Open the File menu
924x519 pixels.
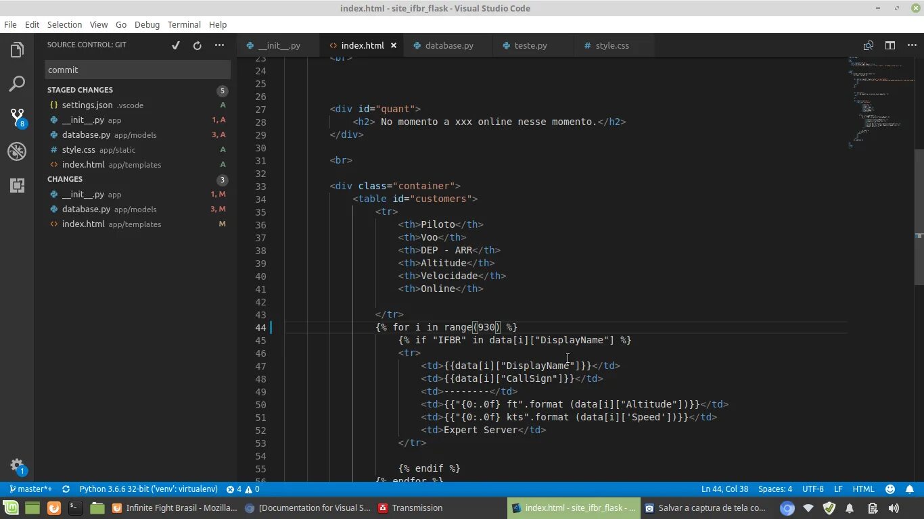click(x=10, y=24)
